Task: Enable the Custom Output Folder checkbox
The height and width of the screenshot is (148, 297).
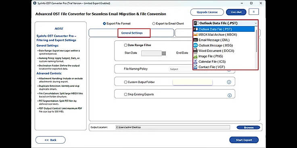Action: pos(125,82)
